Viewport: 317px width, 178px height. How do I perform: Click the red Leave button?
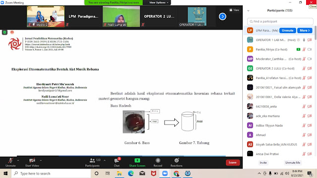233,163
